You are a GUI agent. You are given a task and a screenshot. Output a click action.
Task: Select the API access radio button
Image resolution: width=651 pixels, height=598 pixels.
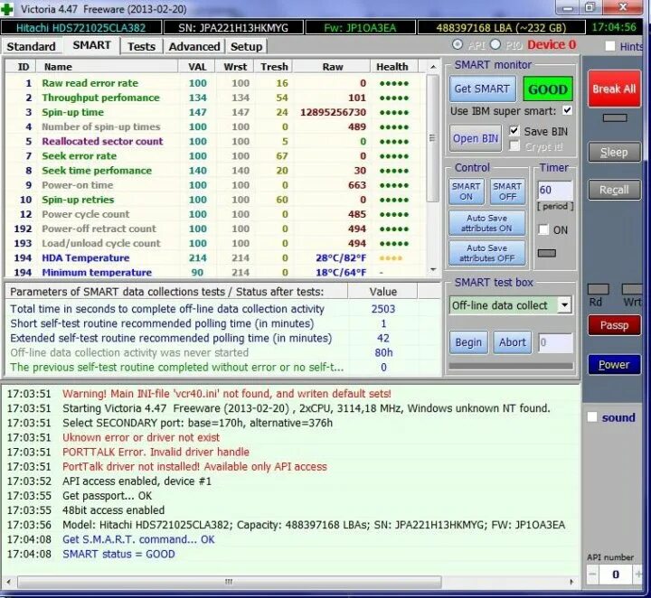tap(458, 44)
